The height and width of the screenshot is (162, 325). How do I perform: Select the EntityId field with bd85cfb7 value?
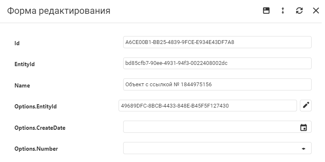[x=217, y=63]
